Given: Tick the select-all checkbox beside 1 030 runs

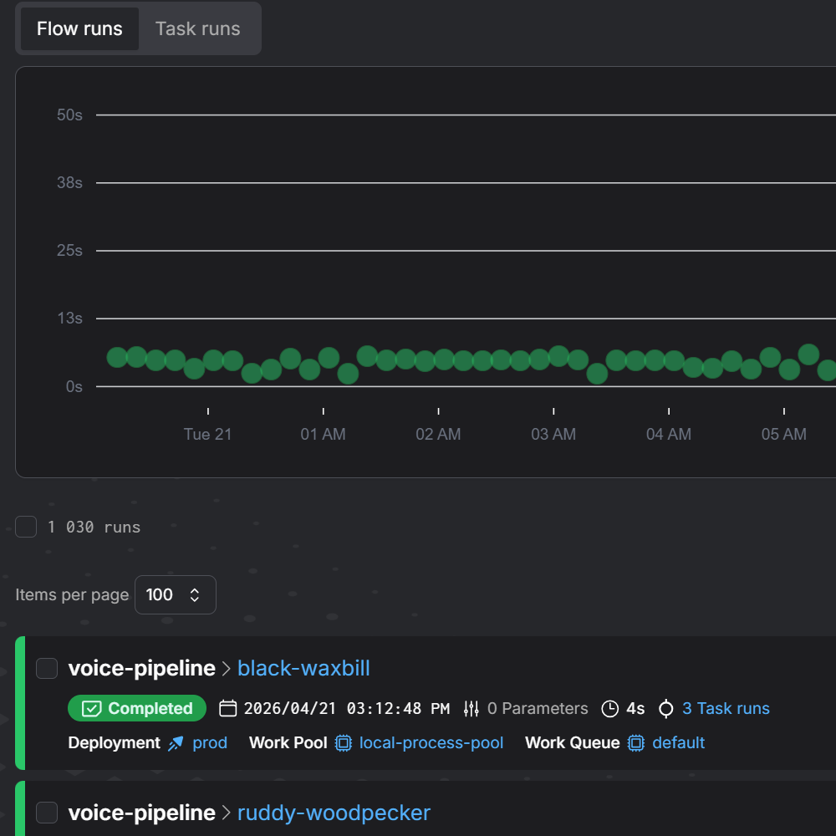Looking at the screenshot, I should point(26,527).
